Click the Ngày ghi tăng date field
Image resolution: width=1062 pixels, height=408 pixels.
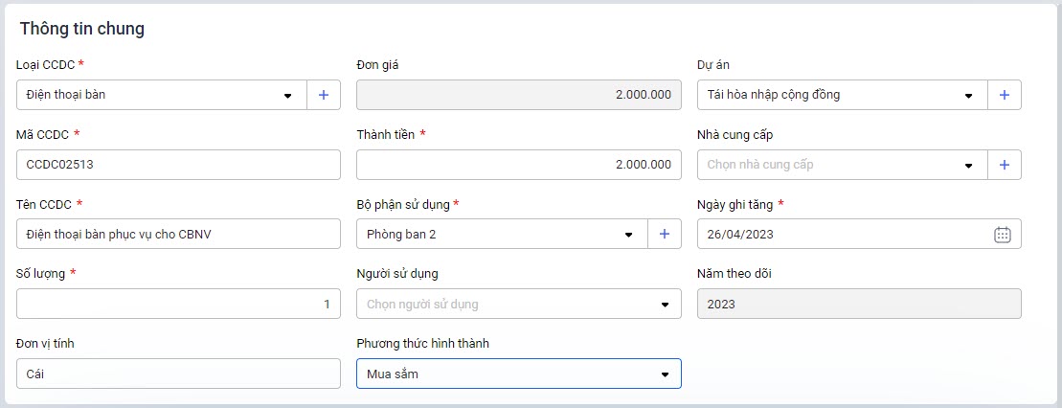point(843,234)
